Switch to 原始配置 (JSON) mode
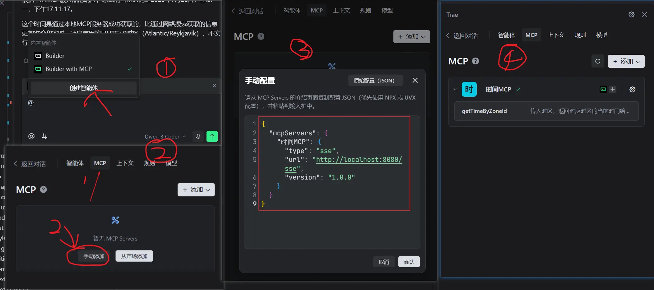654x290 pixels. pyautogui.click(x=374, y=81)
